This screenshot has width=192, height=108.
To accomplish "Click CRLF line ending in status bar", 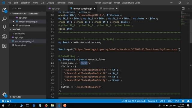I will 170,101.
